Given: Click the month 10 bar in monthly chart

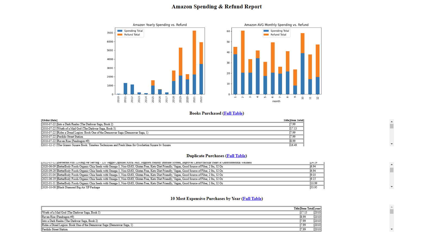Looking at the screenshot, I should pos(302,64).
